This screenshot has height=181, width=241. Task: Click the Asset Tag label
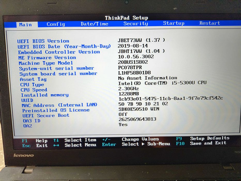point(33,79)
